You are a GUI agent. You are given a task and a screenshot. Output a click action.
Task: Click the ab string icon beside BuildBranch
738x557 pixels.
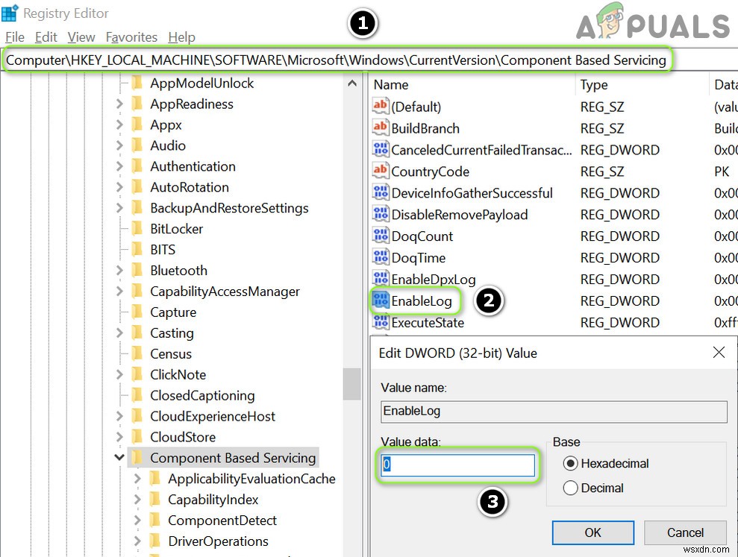coord(381,128)
